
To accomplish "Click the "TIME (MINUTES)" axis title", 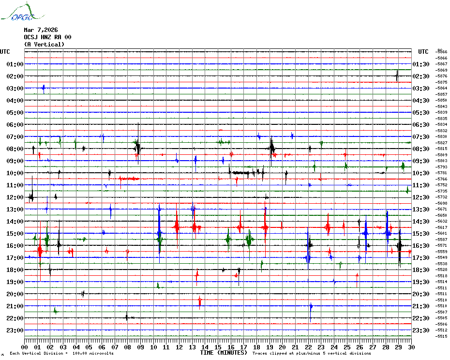I will click(224, 353).
